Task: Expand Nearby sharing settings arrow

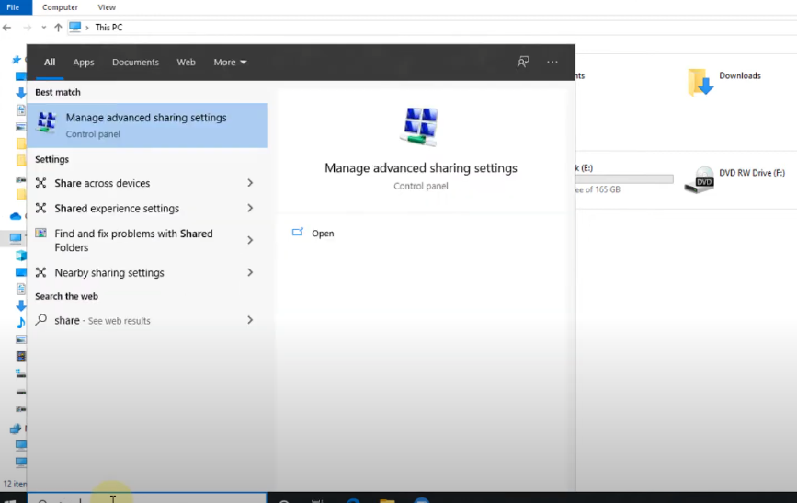Action: coord(250,272)
